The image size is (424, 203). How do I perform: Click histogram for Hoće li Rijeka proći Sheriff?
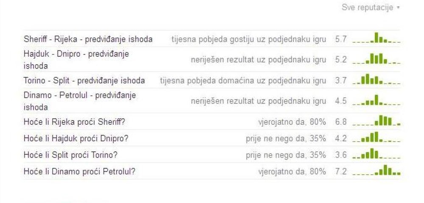click(377, 121)
